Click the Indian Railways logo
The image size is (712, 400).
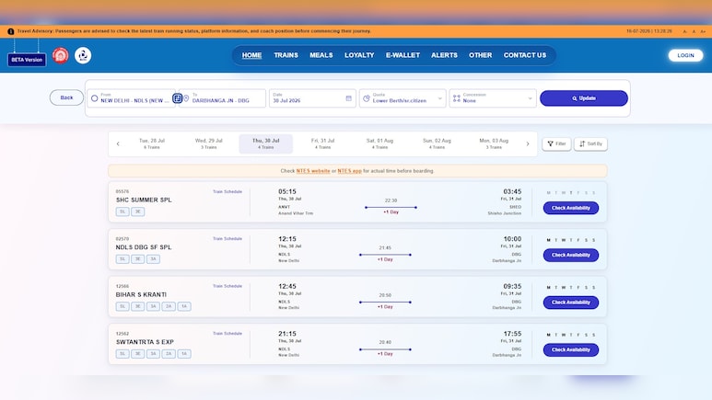click(61, 55)
